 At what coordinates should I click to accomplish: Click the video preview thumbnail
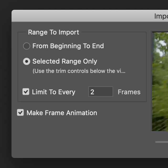click(160, 82)
